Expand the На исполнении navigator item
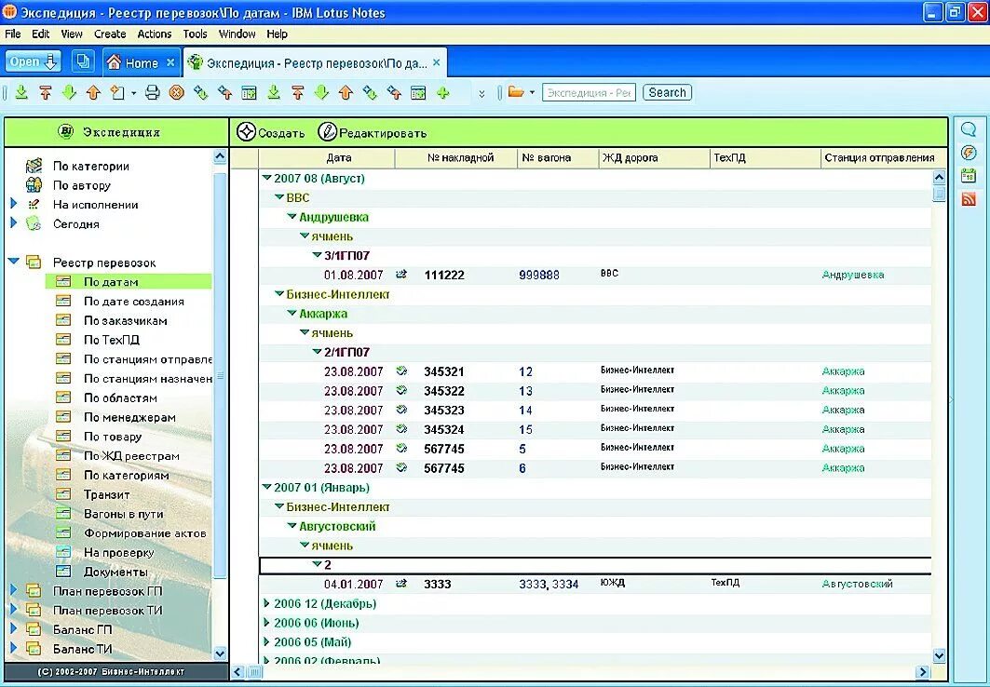This screenshot has width=990, height=687. (13, 204)
